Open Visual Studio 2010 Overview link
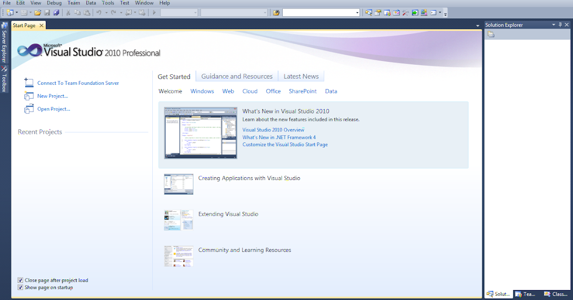 pyautogui.click(x=273, y=130)
